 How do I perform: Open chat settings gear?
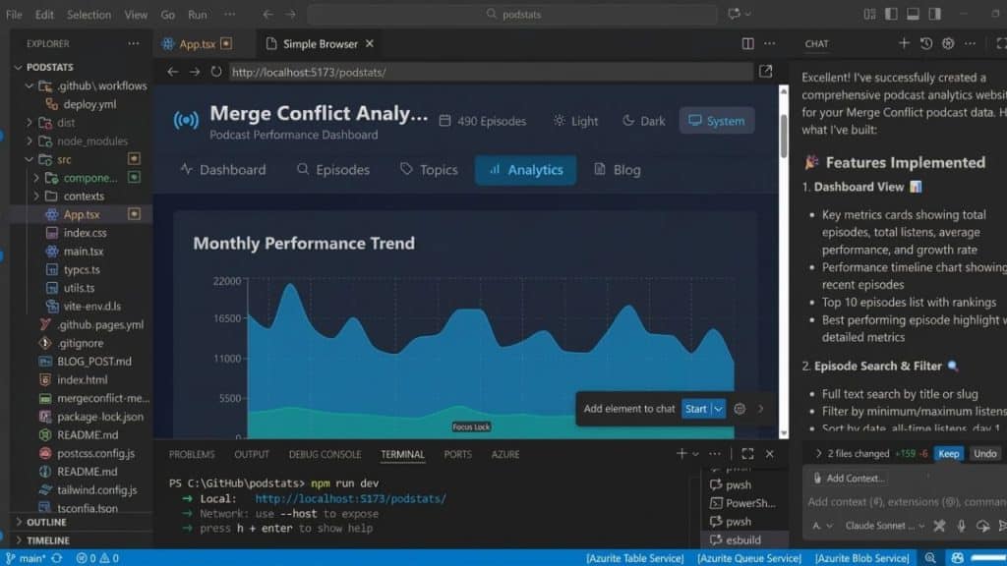click(x=948, y=43)
